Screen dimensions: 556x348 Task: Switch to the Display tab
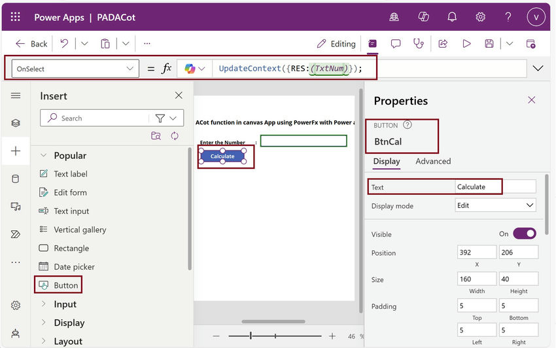(x=387, y=161)
